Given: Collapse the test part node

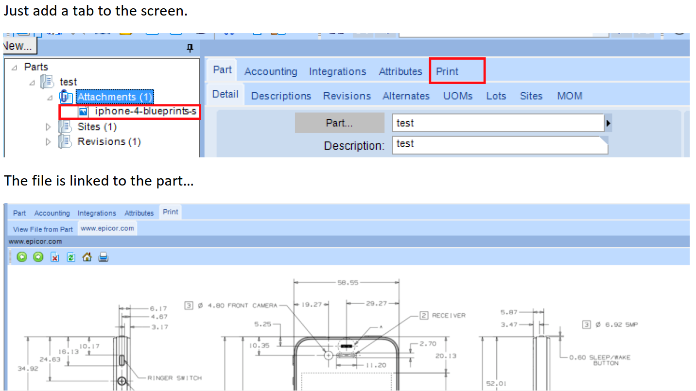Looking at the screenshot, I should [32, 83].
